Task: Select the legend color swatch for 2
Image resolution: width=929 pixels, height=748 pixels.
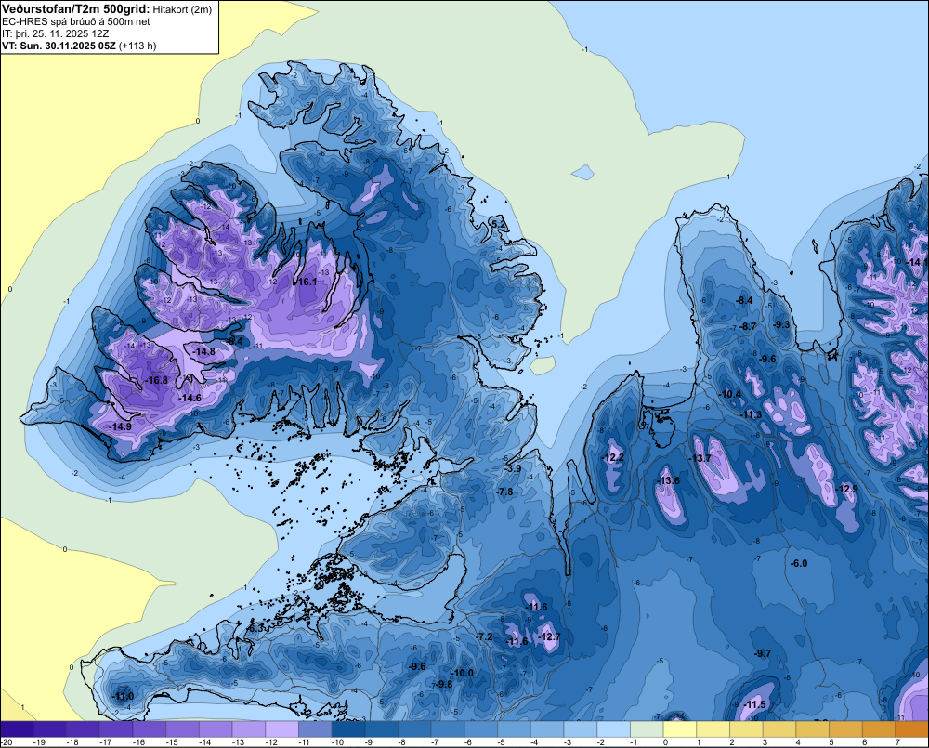Action: (747, 729)
